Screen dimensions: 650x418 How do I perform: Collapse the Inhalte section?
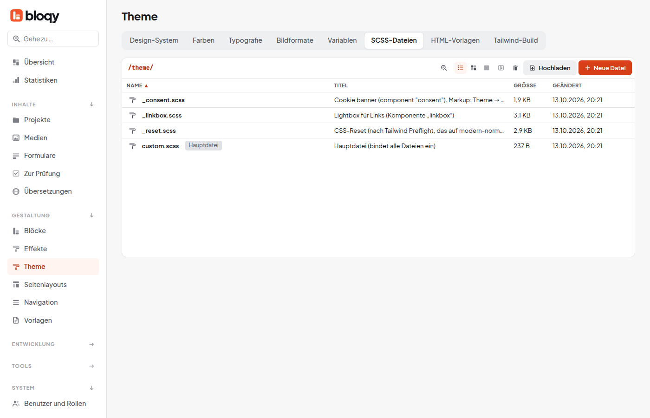pos(53,104)
